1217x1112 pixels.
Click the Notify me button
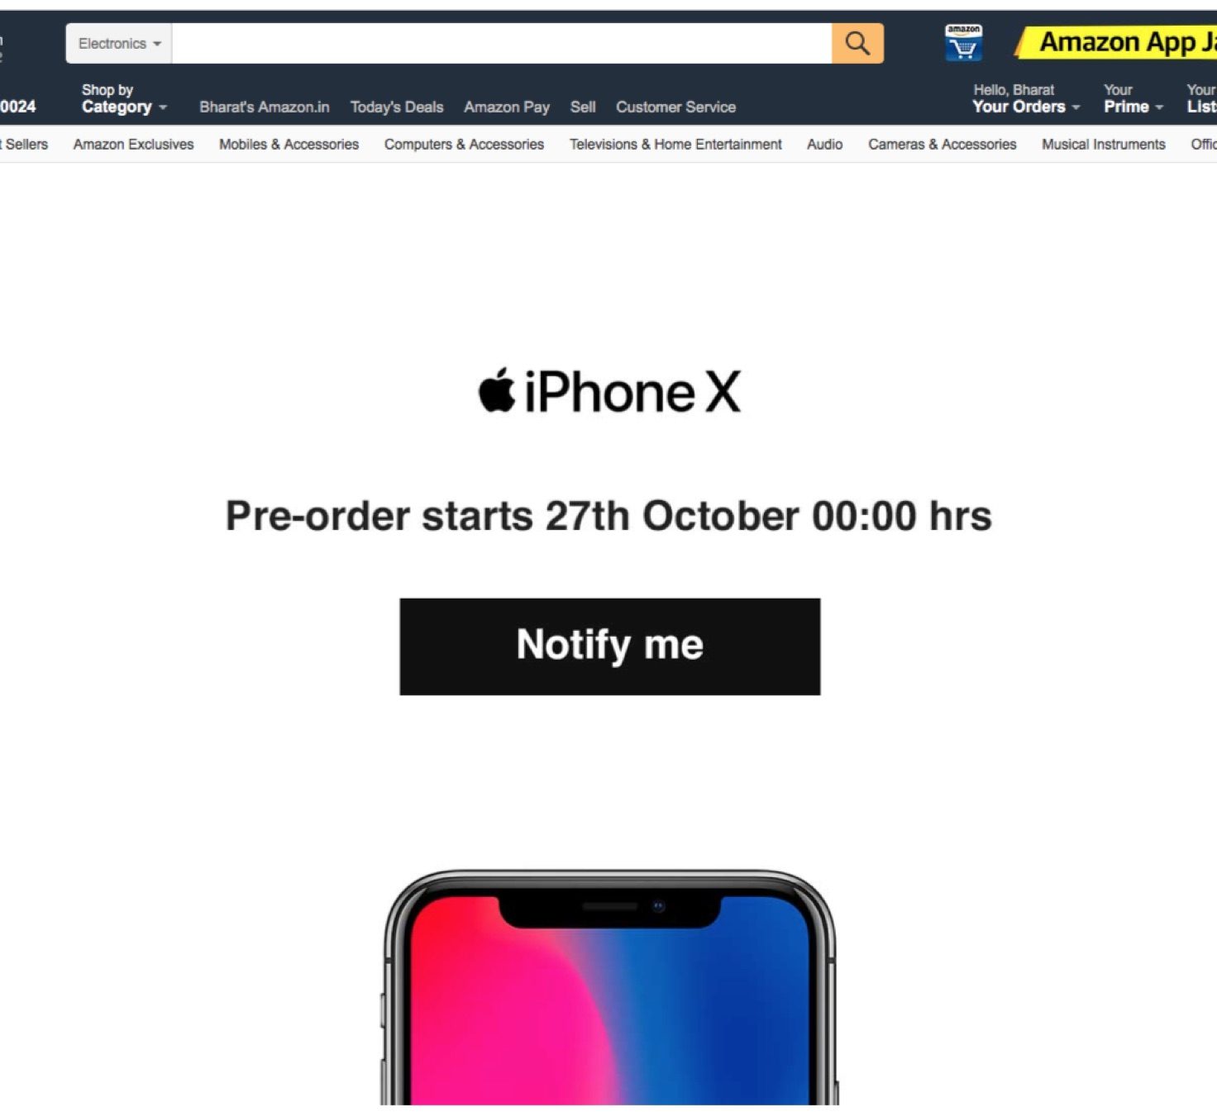click(x=610, y=647)
